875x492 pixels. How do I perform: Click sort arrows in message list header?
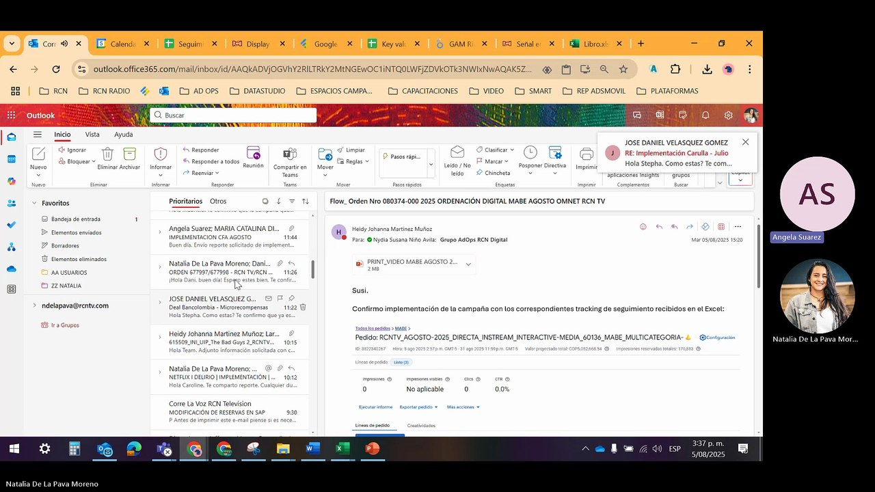coord(306,202)
